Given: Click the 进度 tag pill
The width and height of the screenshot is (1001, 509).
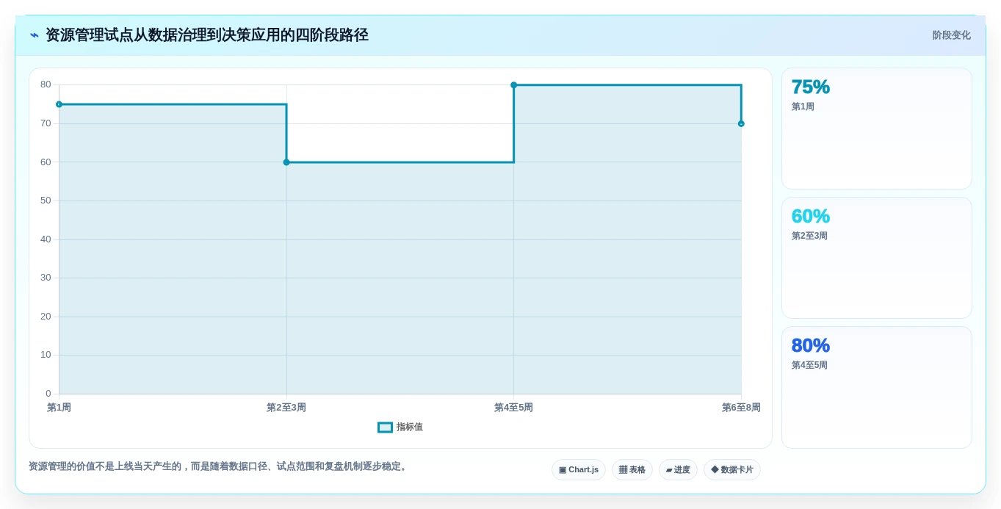Looking at the screenshot, I should 678,470.
